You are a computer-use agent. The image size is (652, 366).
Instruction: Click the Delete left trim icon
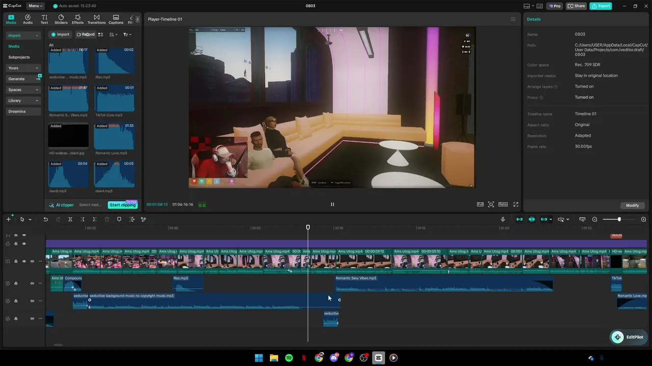point(83,219)
